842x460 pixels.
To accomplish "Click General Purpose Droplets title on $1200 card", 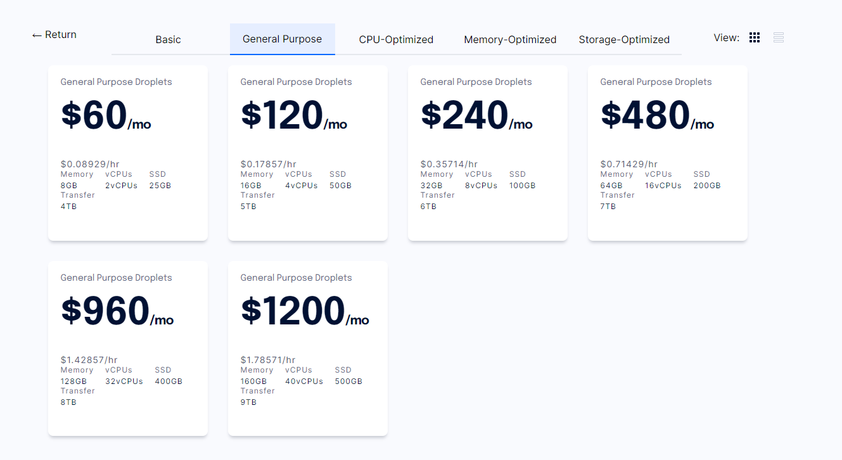I will click(x=296, y=278).
